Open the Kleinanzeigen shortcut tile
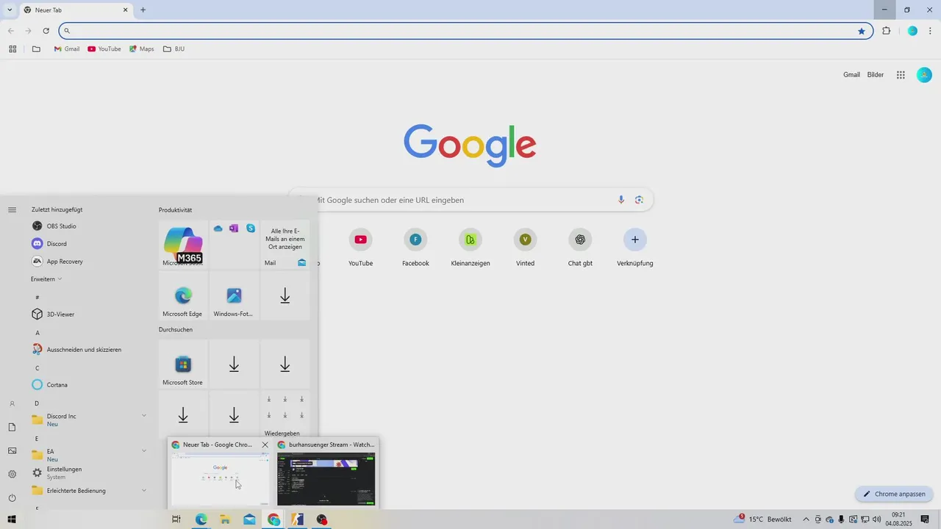 [470, 248]
